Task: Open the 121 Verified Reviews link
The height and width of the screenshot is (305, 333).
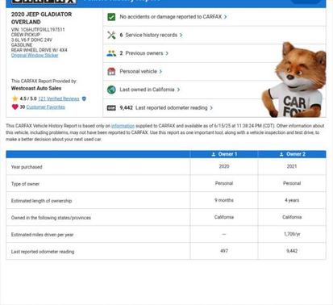Action: coord(59,98)
